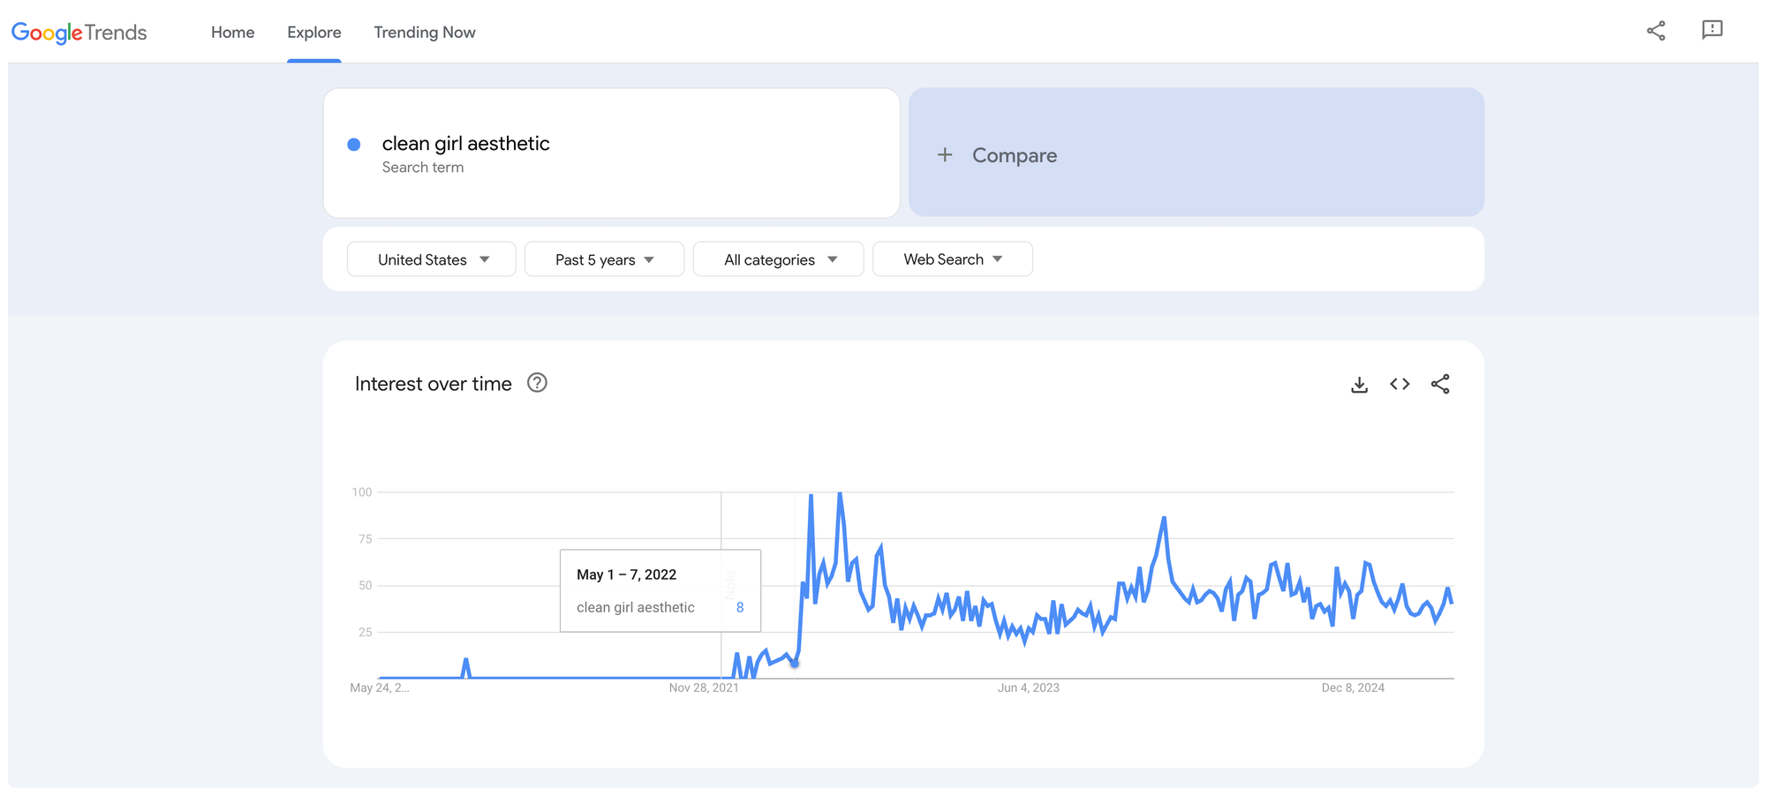Image resolution: width=1766 pixels, height=795 pixels.
Task: Click the 100 value on y-axis
Action: coord(362,491)
